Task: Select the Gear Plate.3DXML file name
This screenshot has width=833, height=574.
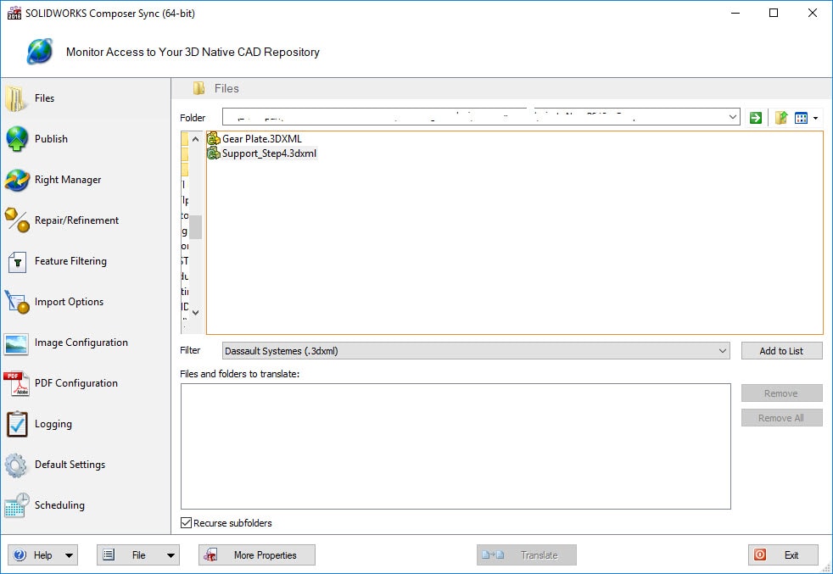Action: [x=262, y=138]
